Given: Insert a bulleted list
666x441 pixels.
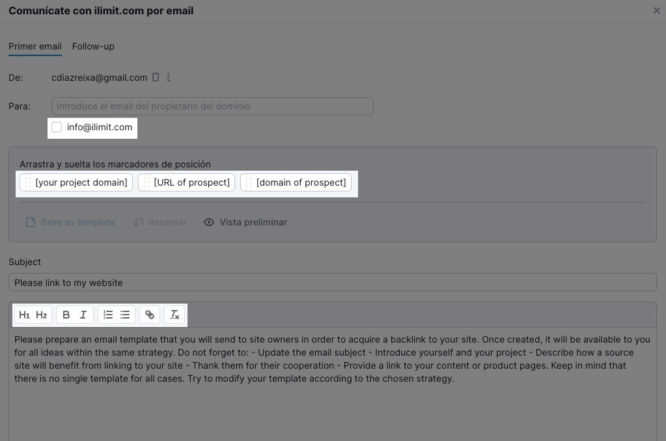Looking at the screenshot, I should coord(125,315).
